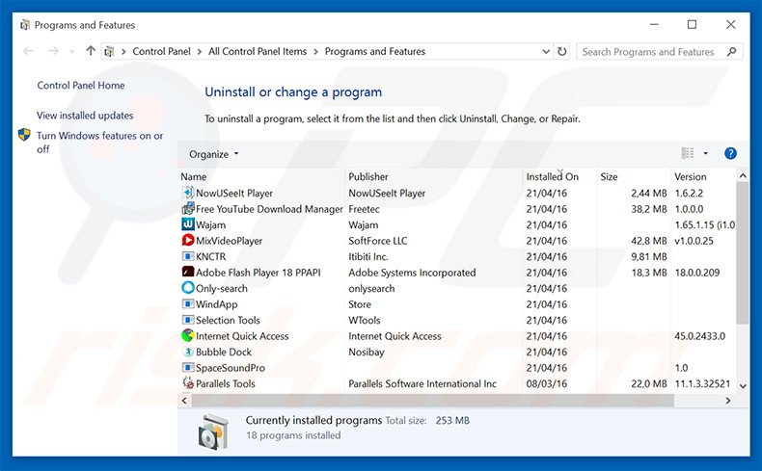Image resolution: width=762 pixels, height=471 pixels.
Task: Click the SpaceSoundPro program icon
Action: point(187,367)
